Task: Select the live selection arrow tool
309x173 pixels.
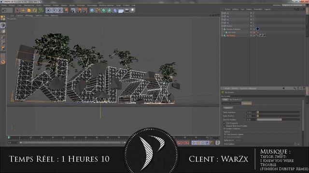Action: pos(17,10)
